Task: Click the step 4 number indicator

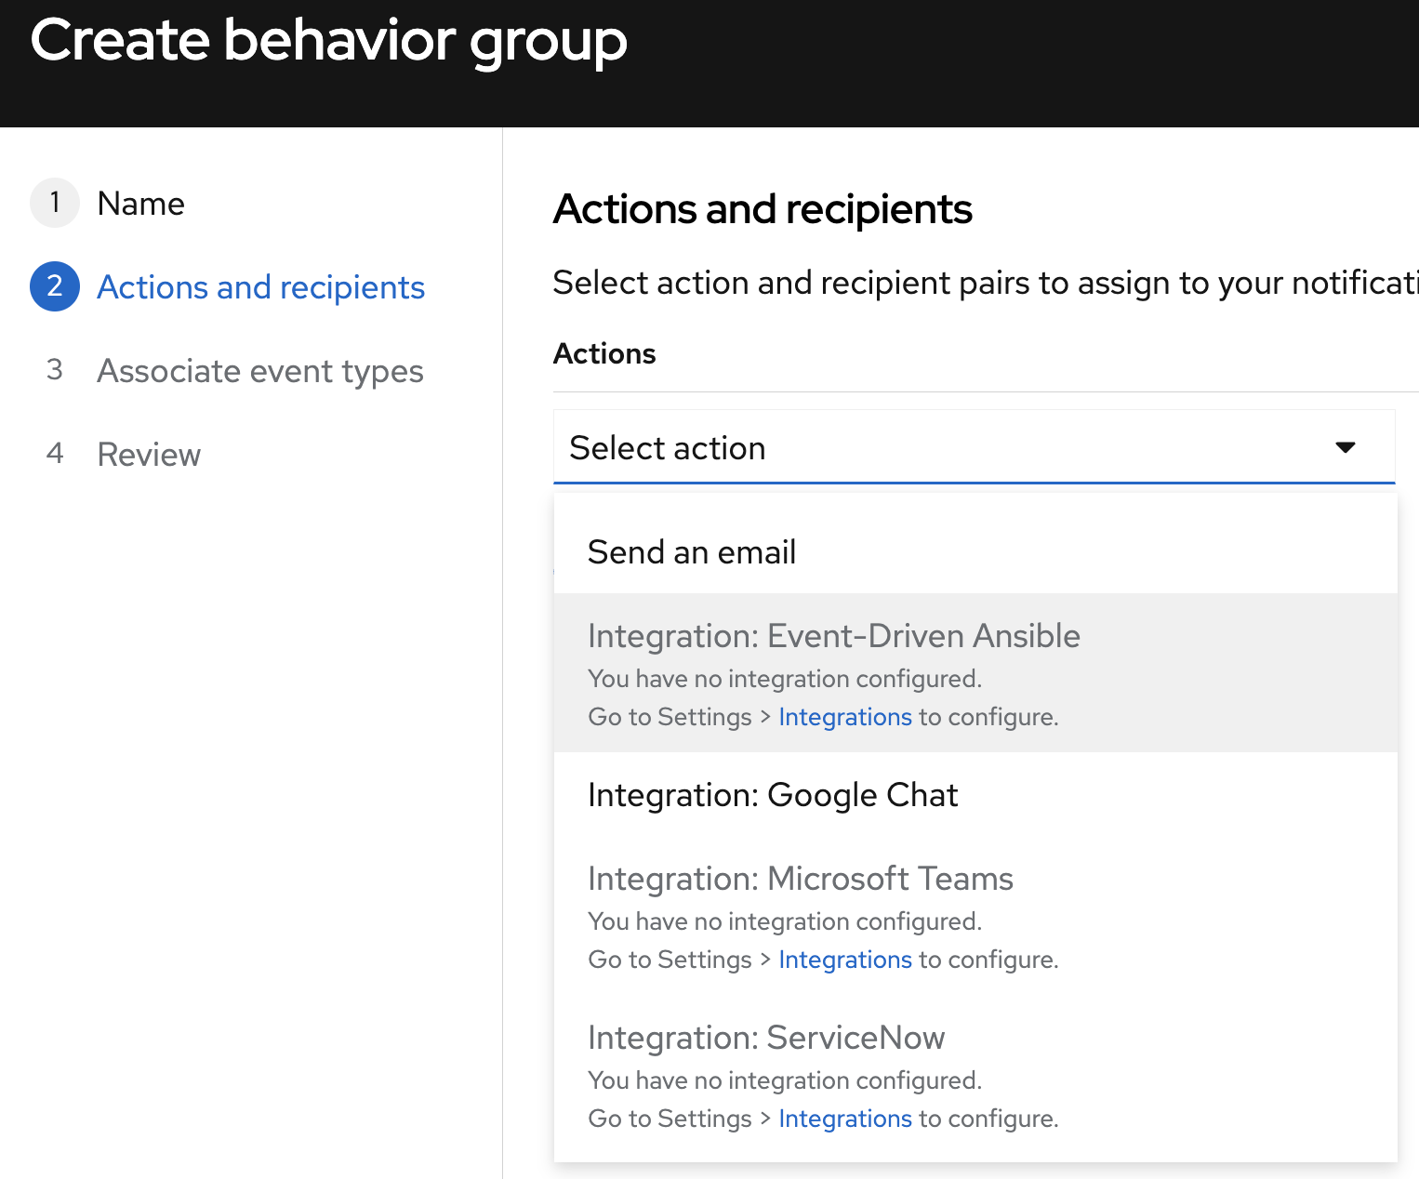Action: coord(55,454)
